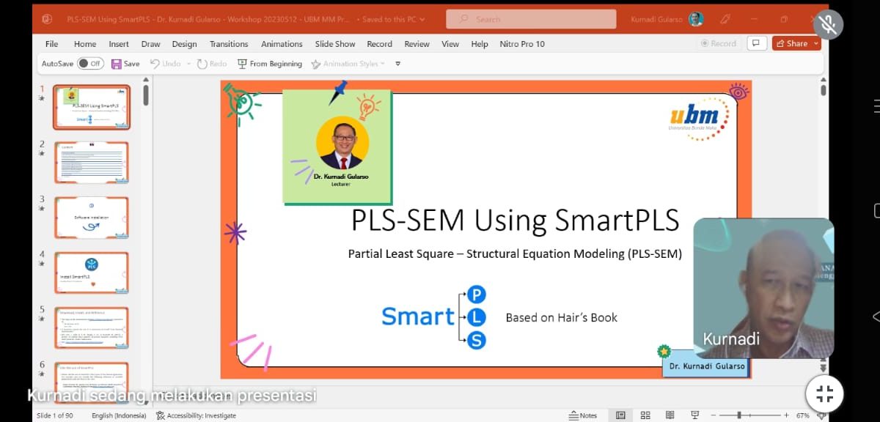880x422 pixels.
Task: Switch to Normal view icon
Action: point(620,415)
